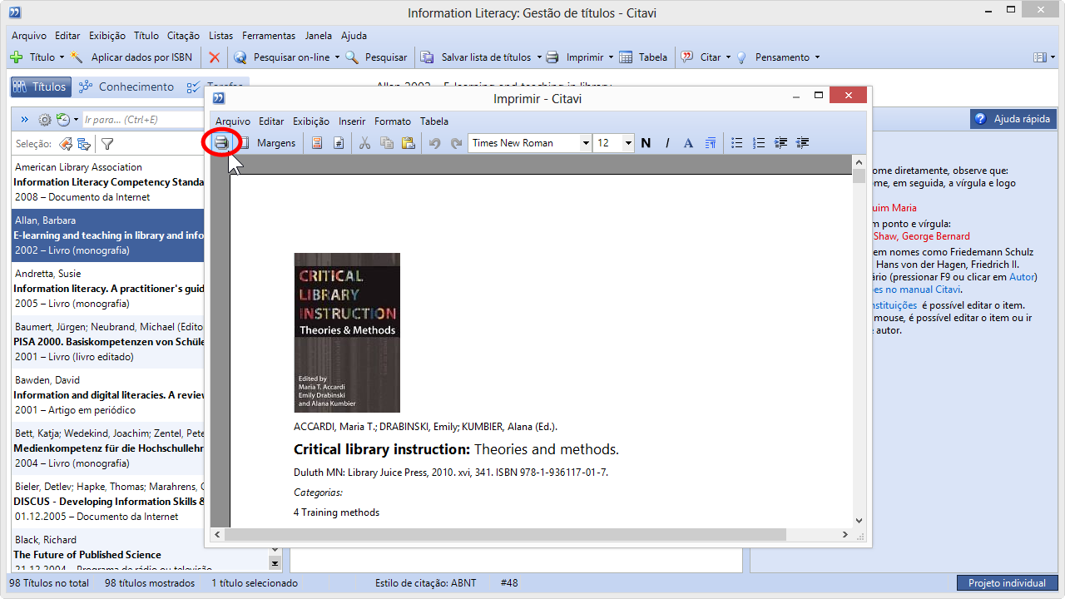Switch to the Conhecimento tab
This screenshot has width=1065, height=599.
pyautogui.click(x=127, y=87)
